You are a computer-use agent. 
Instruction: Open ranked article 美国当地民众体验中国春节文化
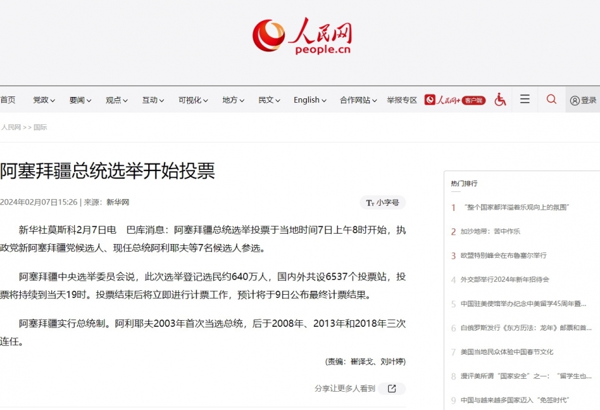point(507,352)
